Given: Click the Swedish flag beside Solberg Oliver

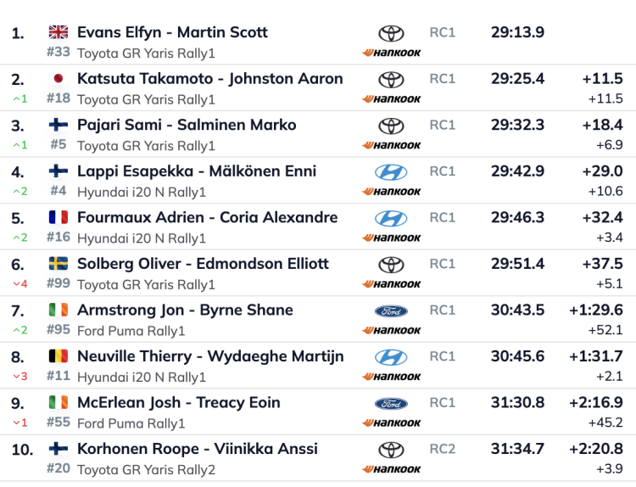Looking at the screenshot, I should 59,264.
